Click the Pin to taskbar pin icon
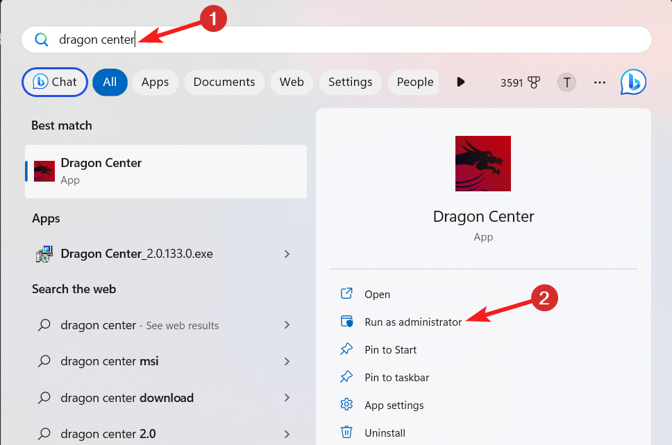 (x=346, y=377)
